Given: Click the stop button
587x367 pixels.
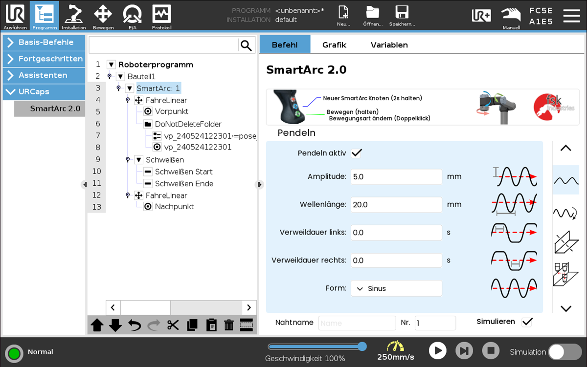Looking at the screenshot, I should click(491, 350).
